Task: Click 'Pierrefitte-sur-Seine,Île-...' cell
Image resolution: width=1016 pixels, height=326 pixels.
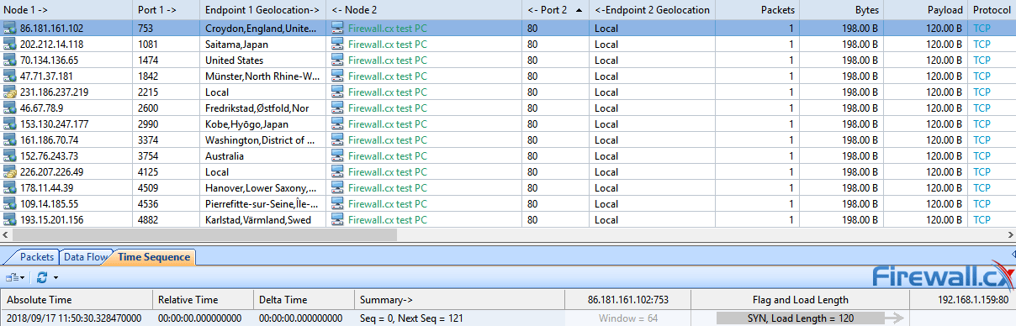Action: pyautogui.click(x=262, y=204)
